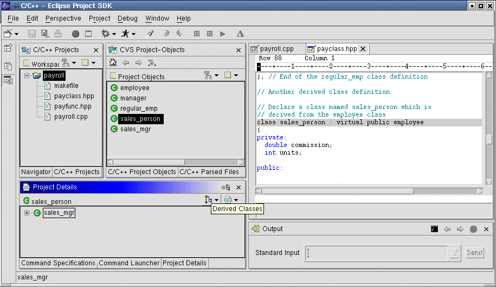Click the Debug bug icon in toolbar
Viewport: 496px width, 287px height.
(105, 34)
